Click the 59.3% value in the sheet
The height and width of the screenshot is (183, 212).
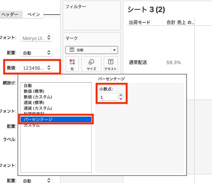(x=173, y=63)
